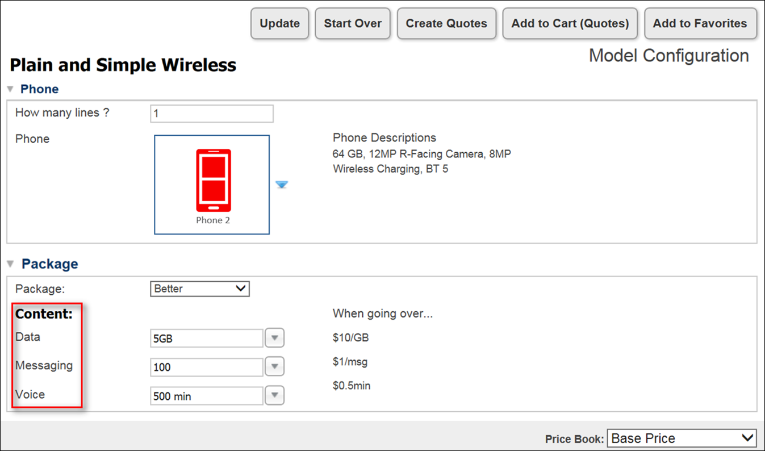The width and height of the screenshot is (765, 451).
Task: Click the Messaging field dropdown arrow
Action: click(x=275, y=367)
